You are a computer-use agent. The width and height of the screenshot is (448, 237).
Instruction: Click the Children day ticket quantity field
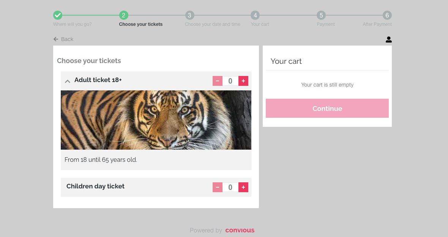point(230,187)
